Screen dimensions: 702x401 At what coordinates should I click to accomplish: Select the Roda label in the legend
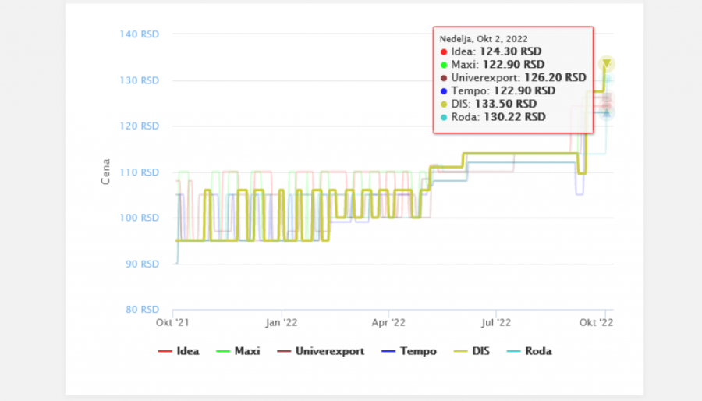(x=538, y=351)
